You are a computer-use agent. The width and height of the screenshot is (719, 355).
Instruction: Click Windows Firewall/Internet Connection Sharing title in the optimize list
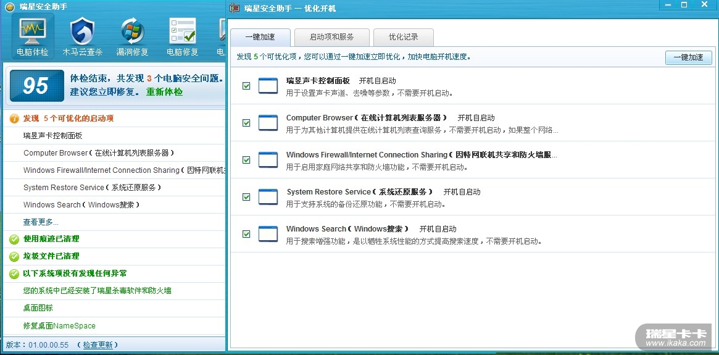422,155
